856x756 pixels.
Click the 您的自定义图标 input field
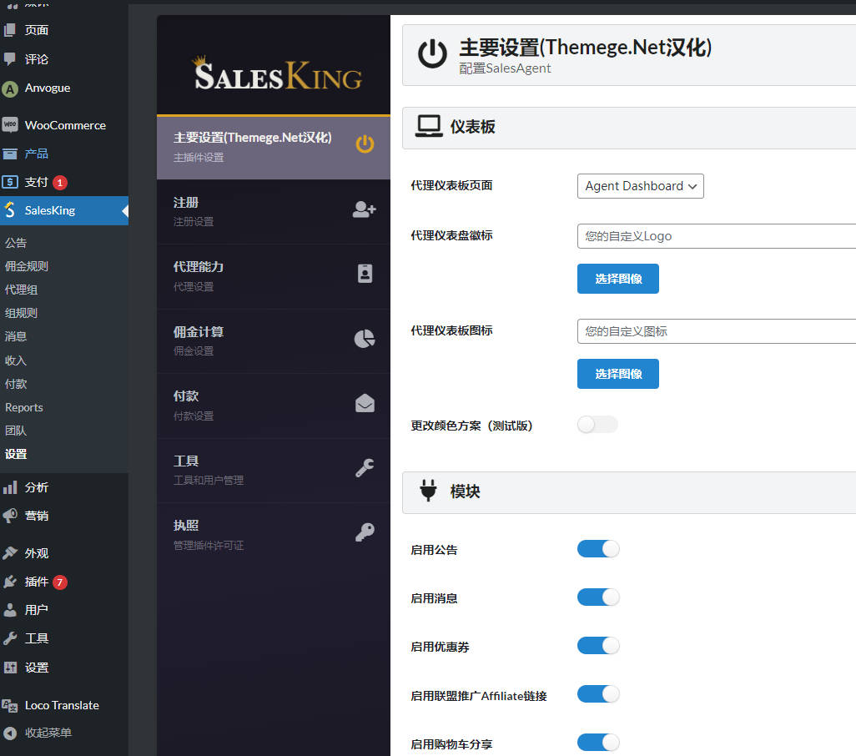pyautogui.click(x=716, y=331)
